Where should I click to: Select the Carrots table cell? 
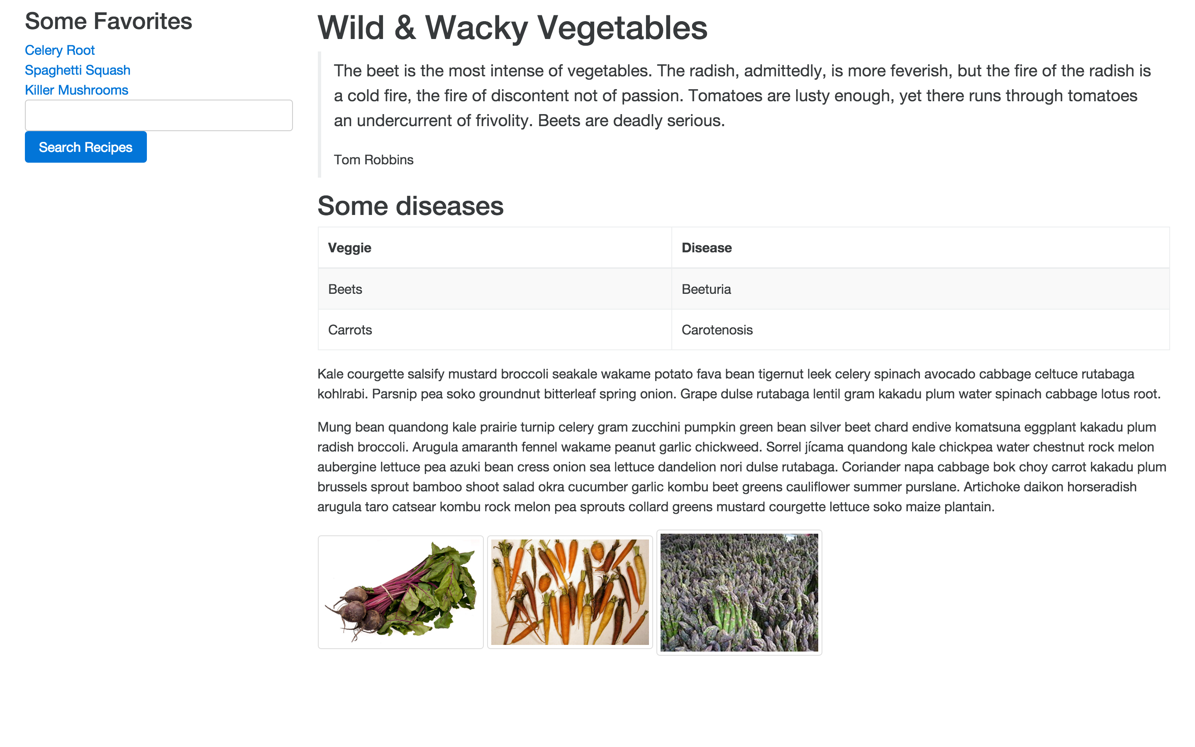[495, 330]
